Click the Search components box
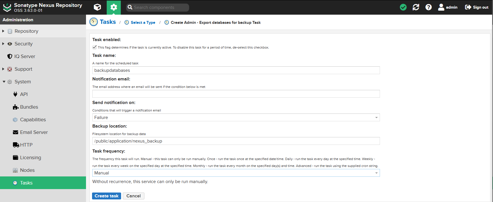The width and height of the screenshot is (493, 202). click(x=158, y=7)
